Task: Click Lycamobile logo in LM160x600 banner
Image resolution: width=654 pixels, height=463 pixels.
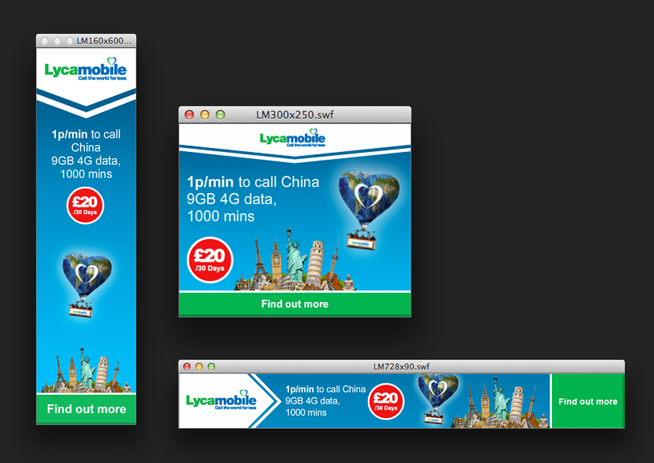Action: tap(86, 69)
